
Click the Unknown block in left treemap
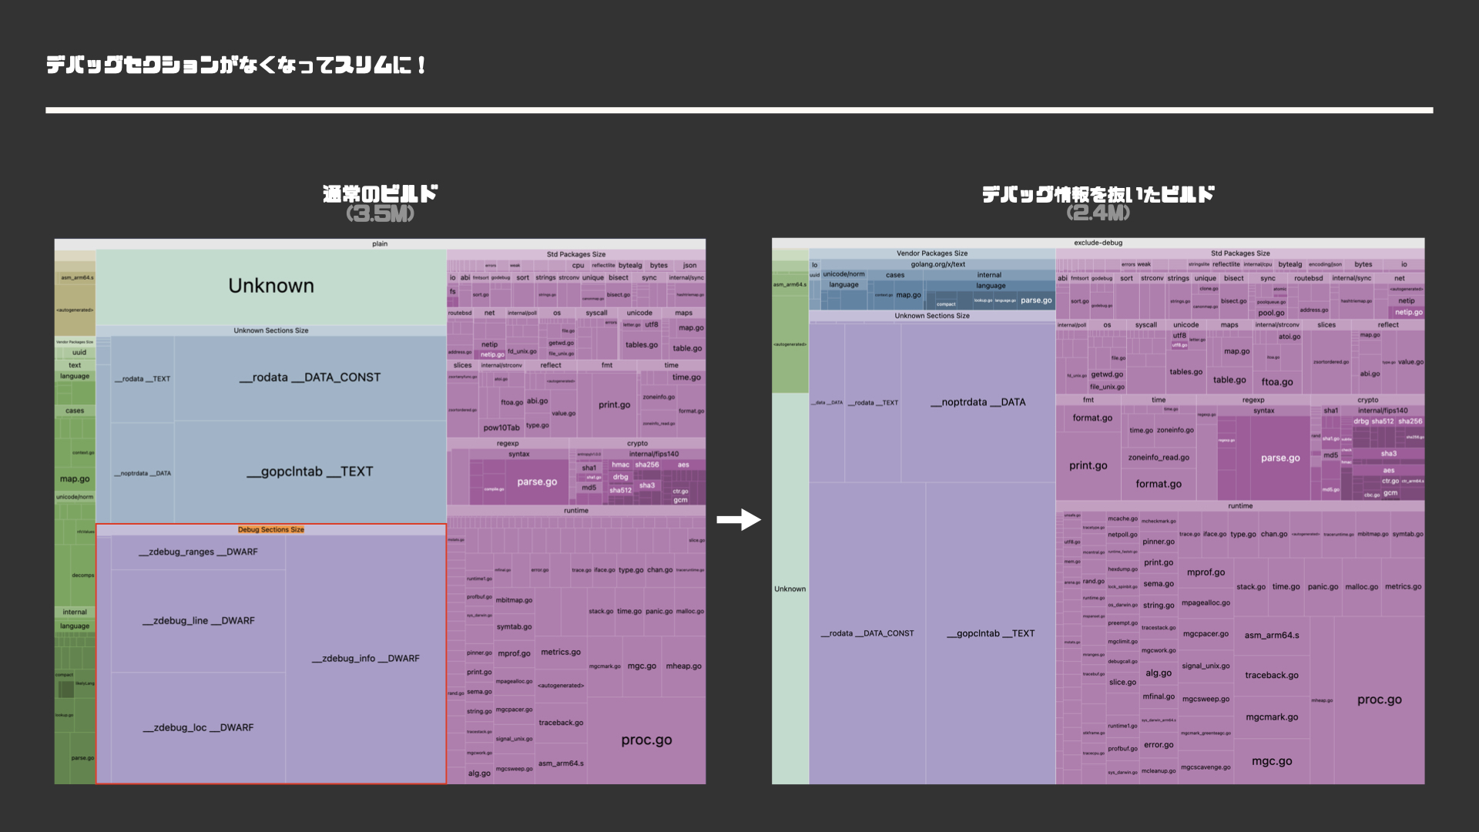point(271,287)
